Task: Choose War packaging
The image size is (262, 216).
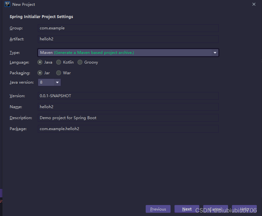Action: [x=58, y=73]
